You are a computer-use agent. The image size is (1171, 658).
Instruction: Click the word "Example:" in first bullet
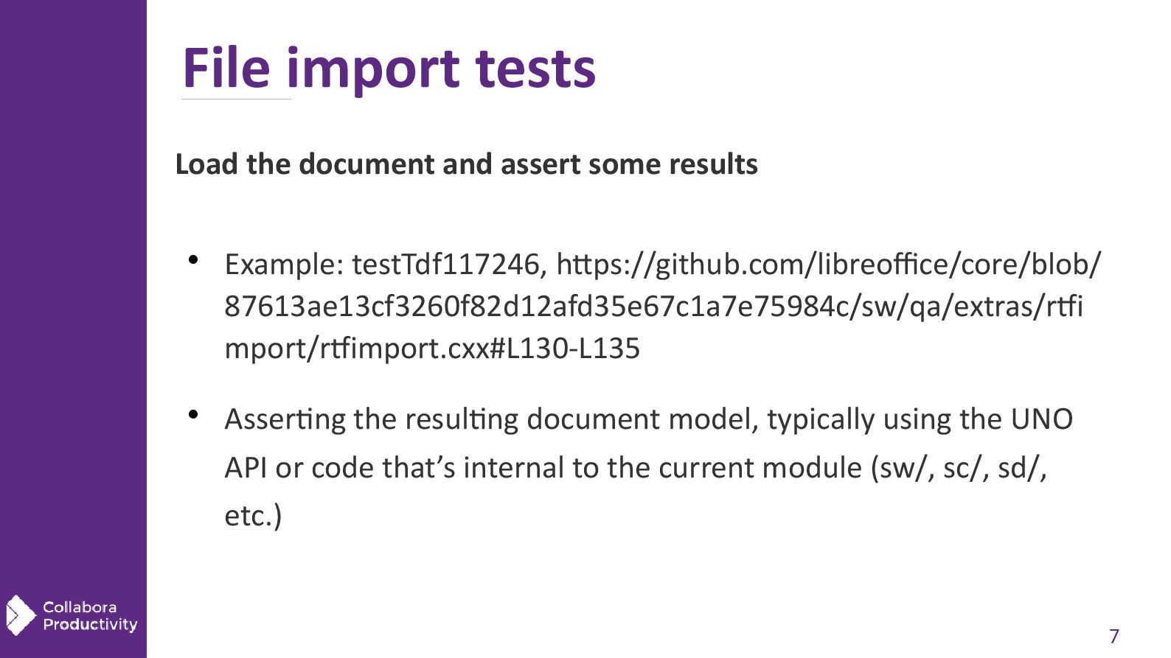tap(284, 265)
